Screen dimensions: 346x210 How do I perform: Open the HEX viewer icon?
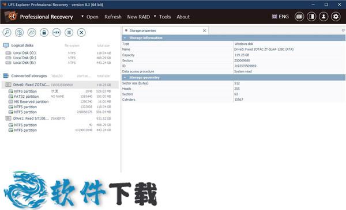coord(57,33)
